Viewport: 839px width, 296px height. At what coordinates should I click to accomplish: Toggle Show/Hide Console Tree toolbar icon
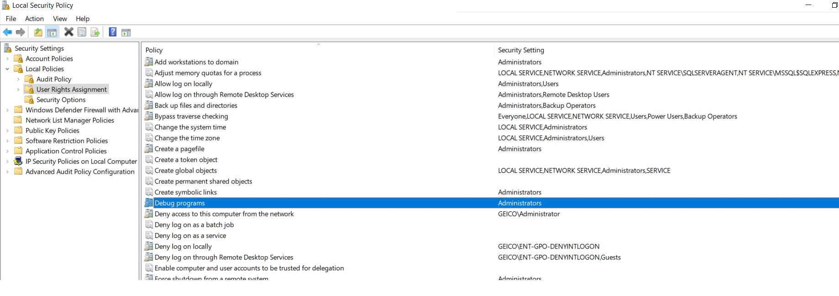[52, 32]
